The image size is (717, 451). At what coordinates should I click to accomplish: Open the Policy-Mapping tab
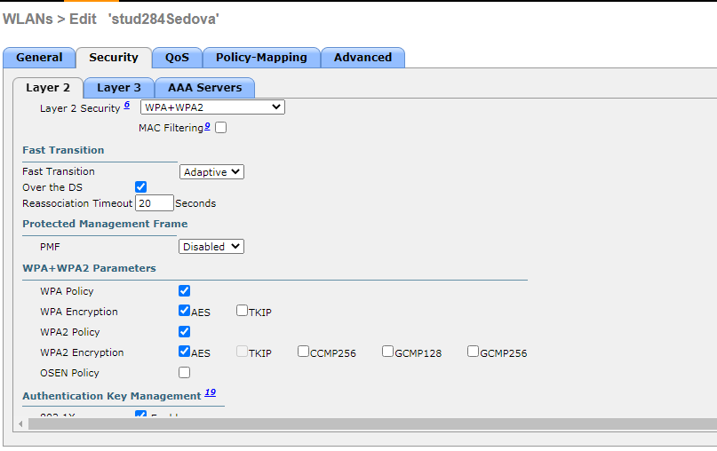coord(261,58)
